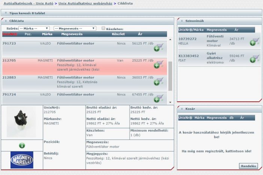Viewport: 263px width, 175px height.
Task: Click synonym price 34713 FT
Action: tap(237, 41)
